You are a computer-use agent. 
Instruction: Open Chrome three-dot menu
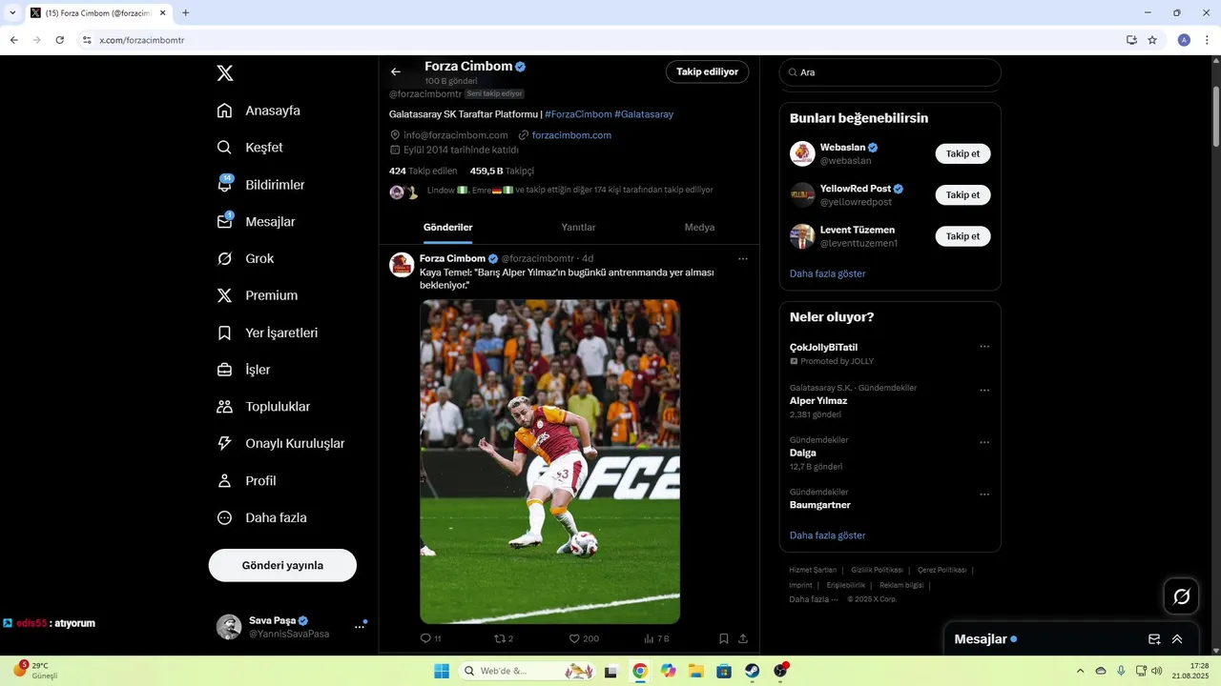pos(1207,40)
